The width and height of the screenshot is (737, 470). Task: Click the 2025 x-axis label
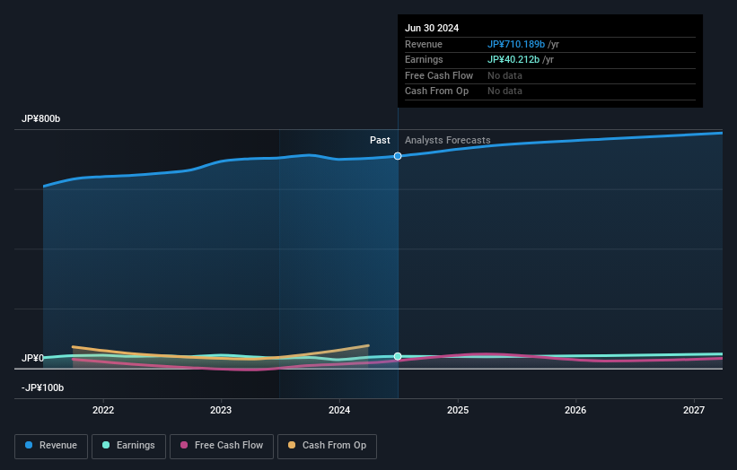click(x=457, y=410)
